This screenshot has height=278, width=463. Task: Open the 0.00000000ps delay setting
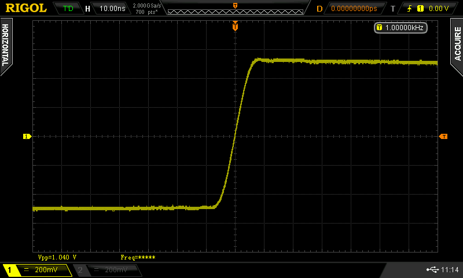pos(352,9)
